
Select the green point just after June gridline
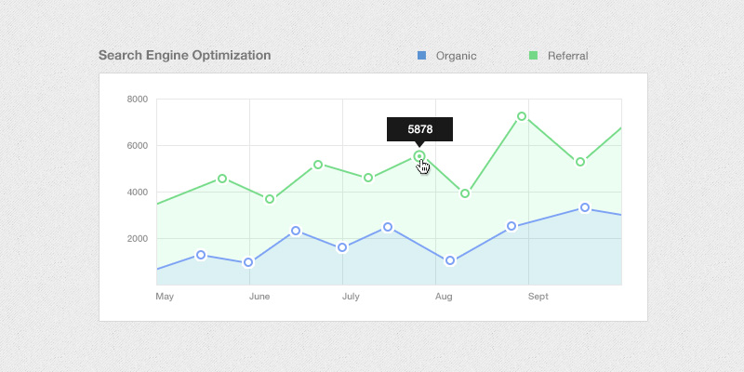[270, 199]
